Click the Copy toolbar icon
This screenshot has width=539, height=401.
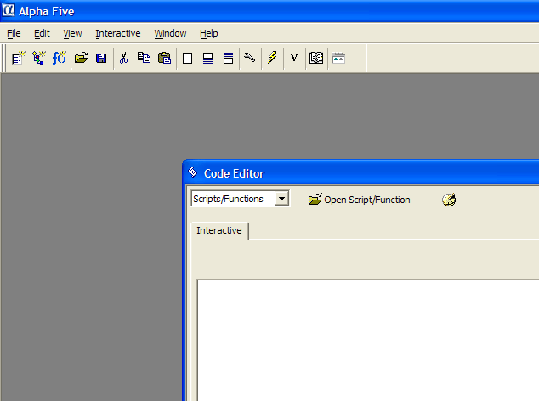click(x=144, y=58)
